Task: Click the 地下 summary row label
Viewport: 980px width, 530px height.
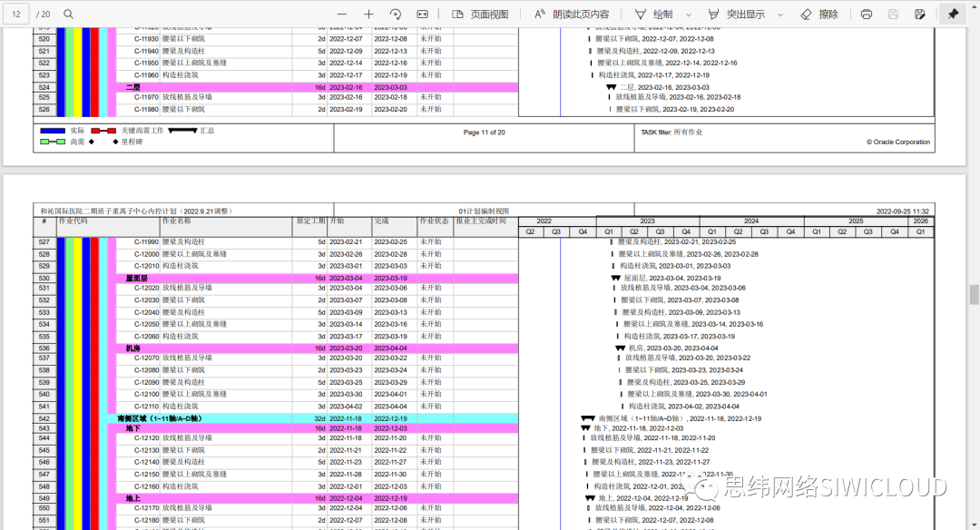Action: [132, 428]
